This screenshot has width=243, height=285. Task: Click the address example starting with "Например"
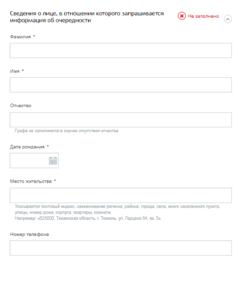coord(87,218)
